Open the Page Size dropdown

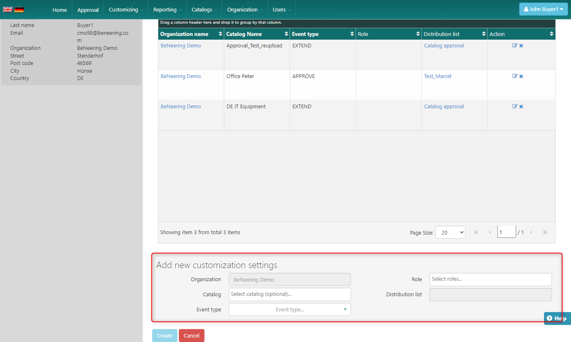(450, 232)
